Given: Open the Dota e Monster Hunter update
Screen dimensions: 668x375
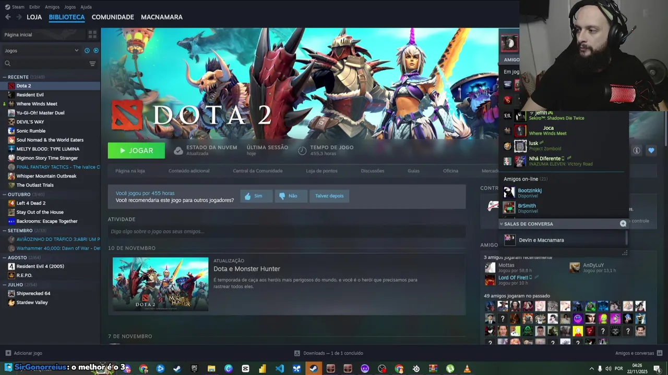Looking at the screenshot, I should coord(247,269).
